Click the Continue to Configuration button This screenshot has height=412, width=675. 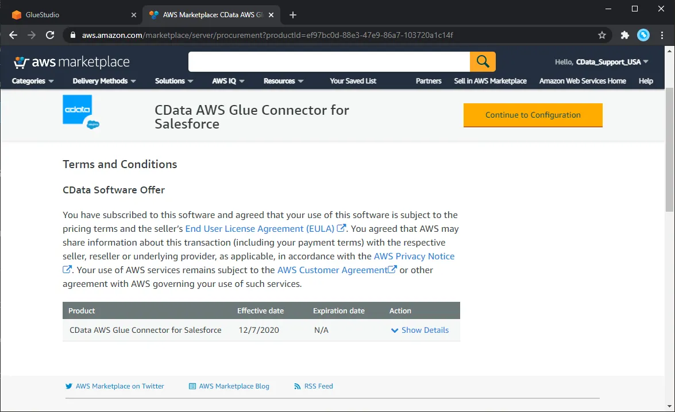(x=533, y=115)
